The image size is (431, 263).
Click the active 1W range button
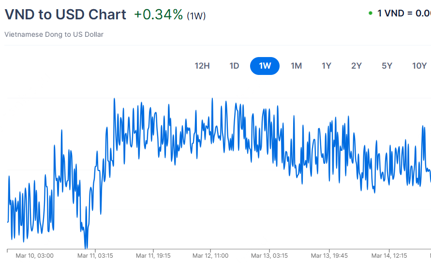click(x=265, y=66)
